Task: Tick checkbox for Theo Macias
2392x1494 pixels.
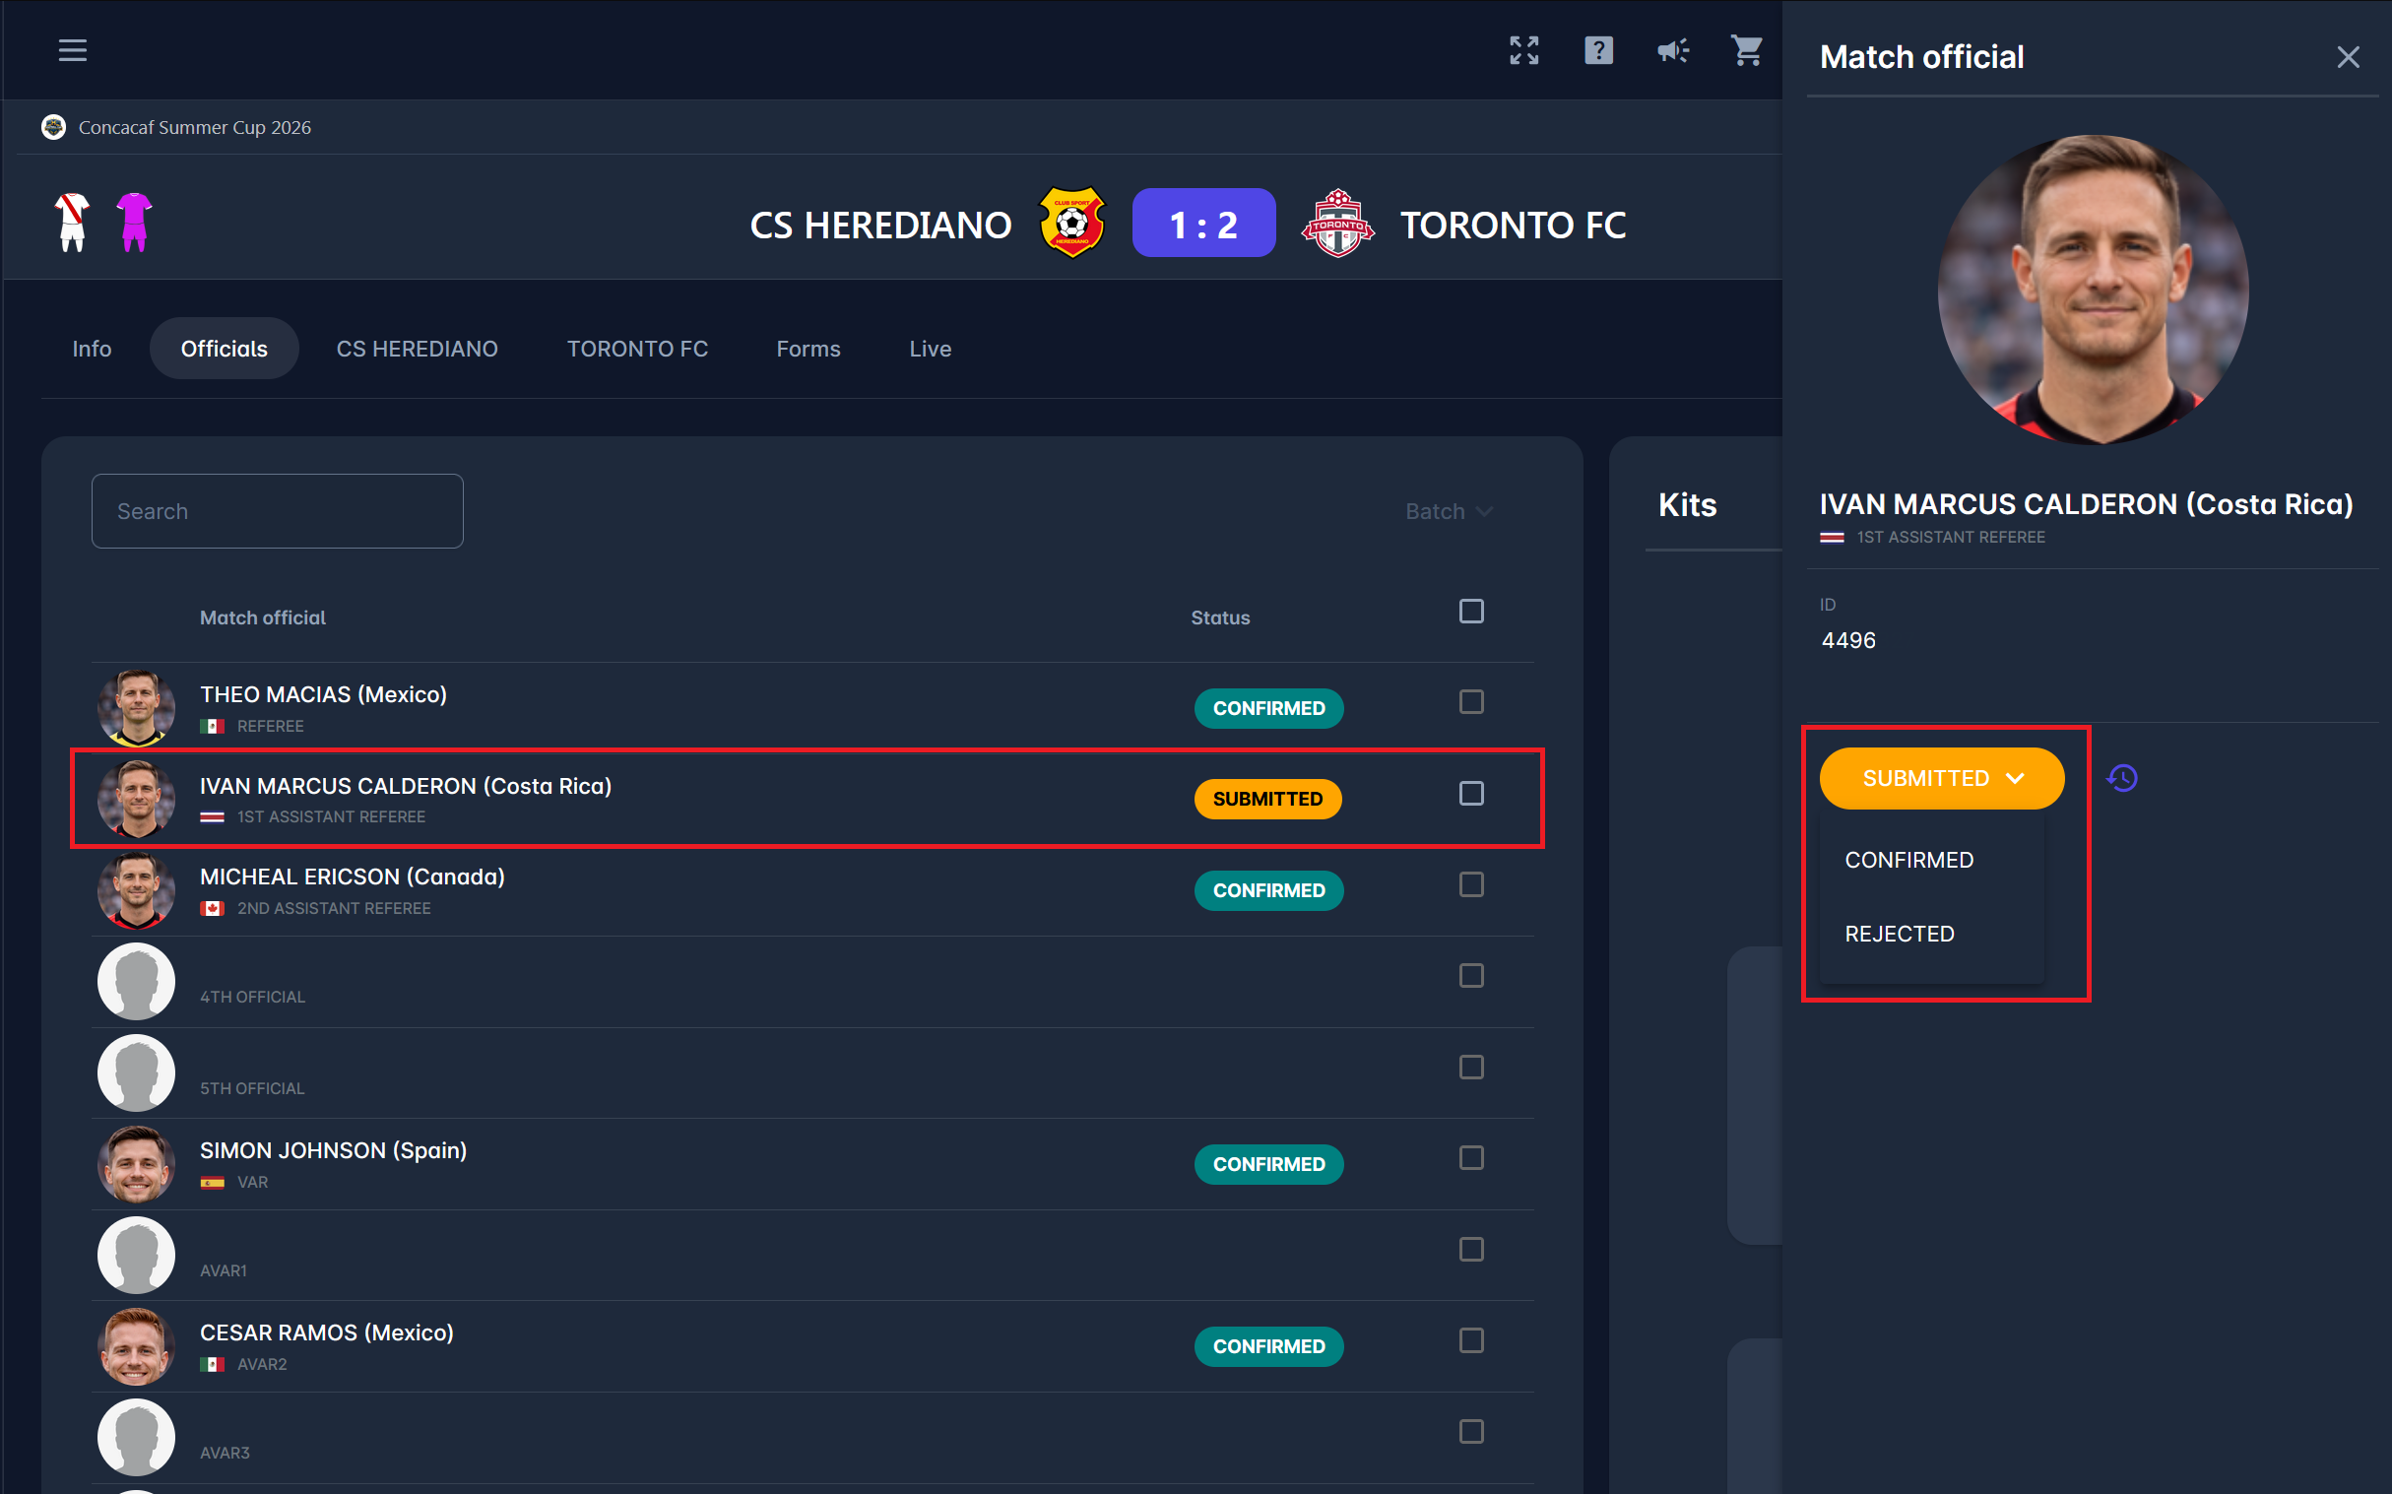Action: coord(1470,702)
